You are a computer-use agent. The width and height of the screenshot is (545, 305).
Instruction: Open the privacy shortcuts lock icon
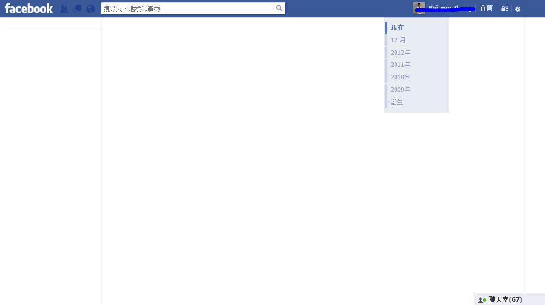504,9
